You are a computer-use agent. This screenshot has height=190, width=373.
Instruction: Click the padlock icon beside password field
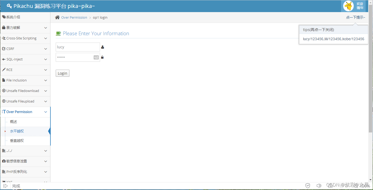(102, 57)
